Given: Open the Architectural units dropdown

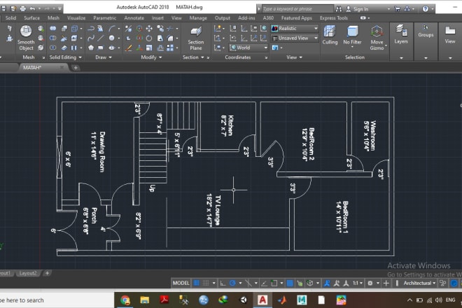Looking at the screenshot, I should pos(419,283).
